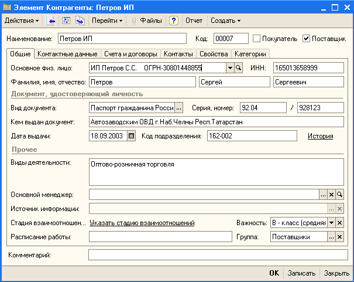Click ellipsis select button for Группа

coord(331,237)
